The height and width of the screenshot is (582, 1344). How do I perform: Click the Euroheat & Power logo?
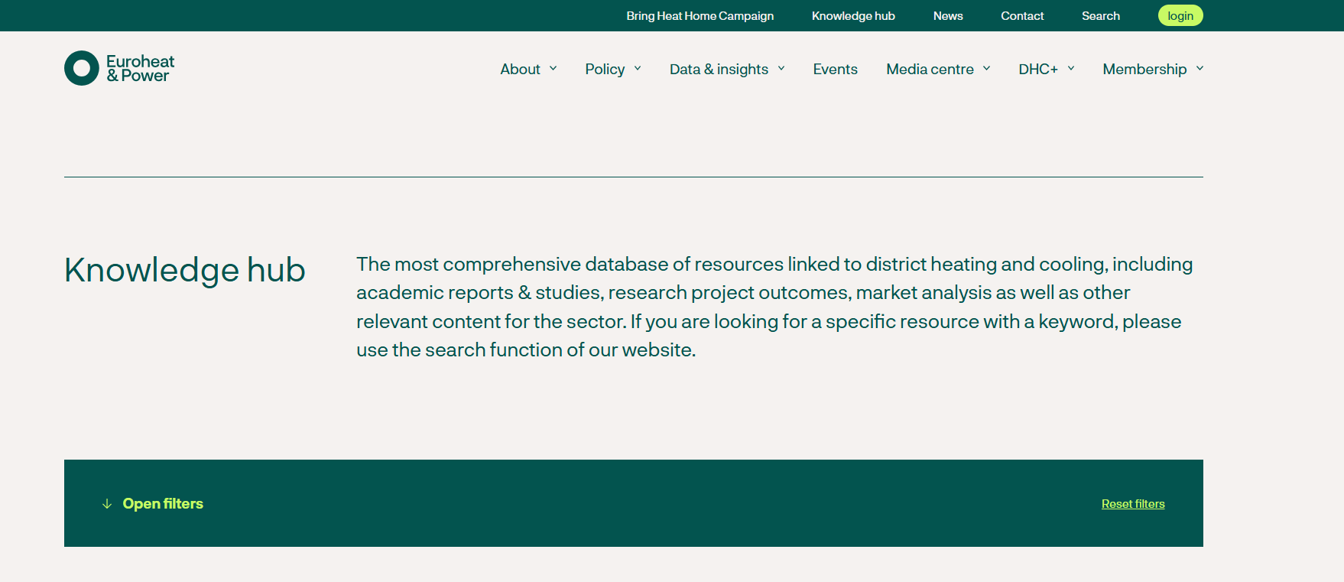119,68
